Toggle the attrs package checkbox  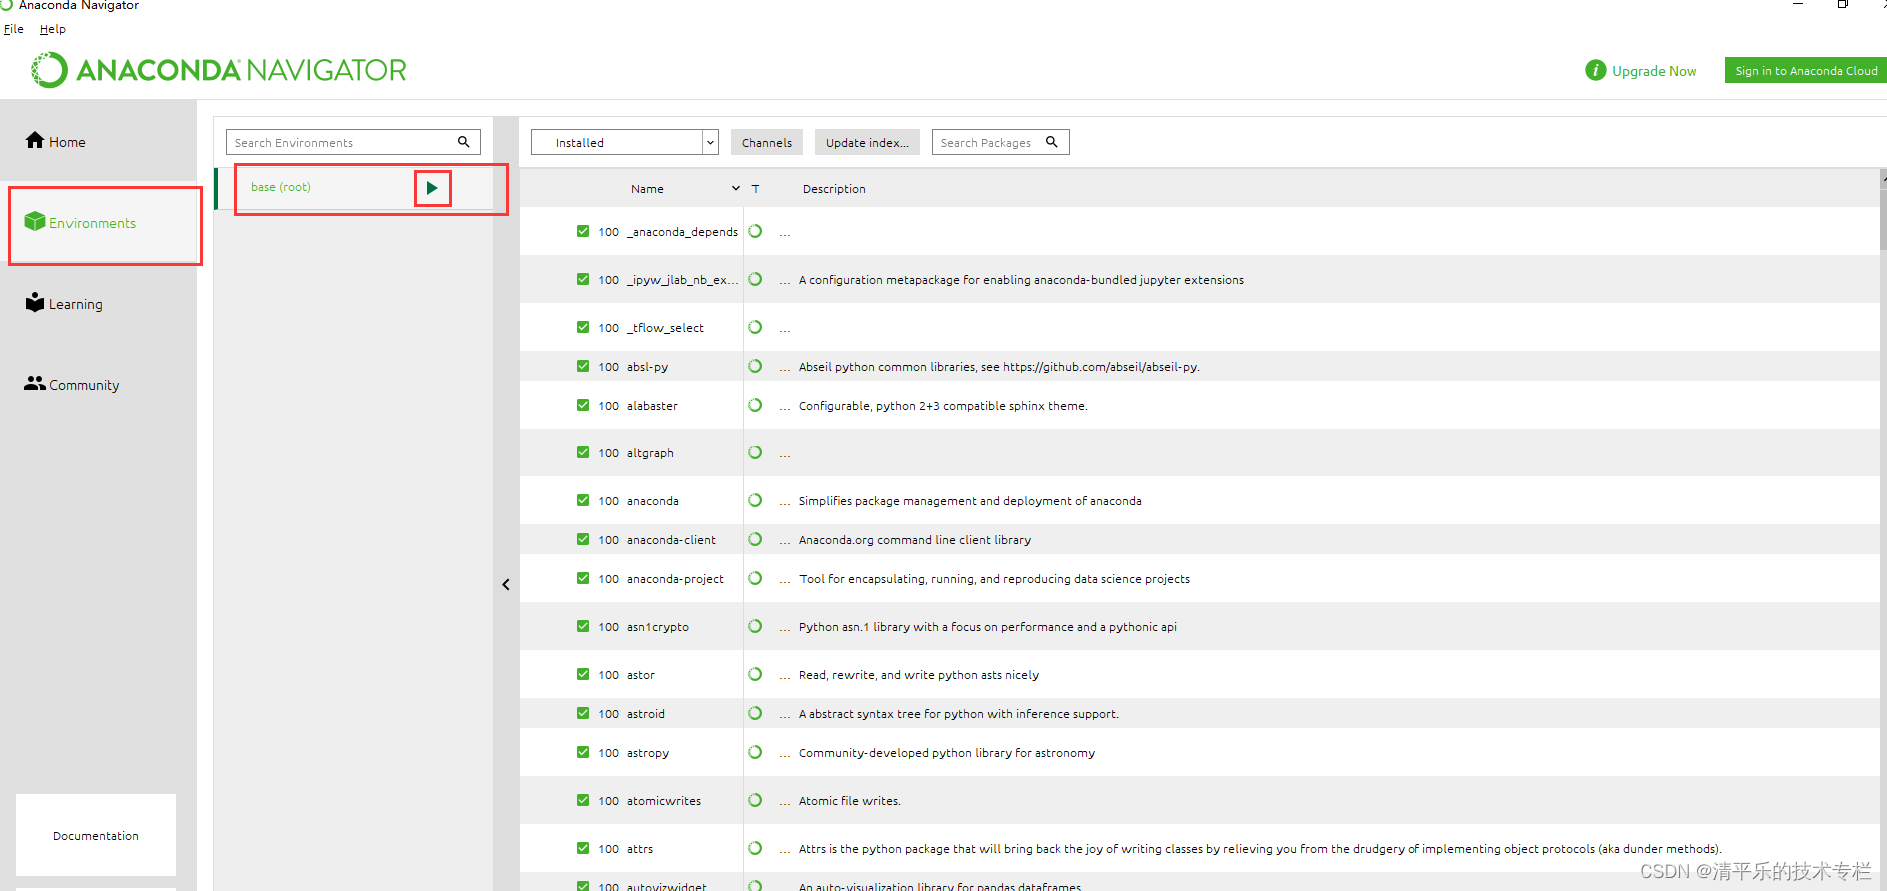tap(583, 848)
